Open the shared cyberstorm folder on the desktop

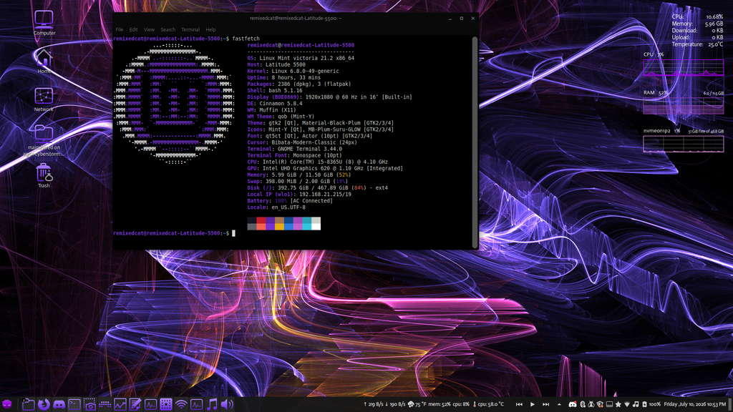point(44,141)
